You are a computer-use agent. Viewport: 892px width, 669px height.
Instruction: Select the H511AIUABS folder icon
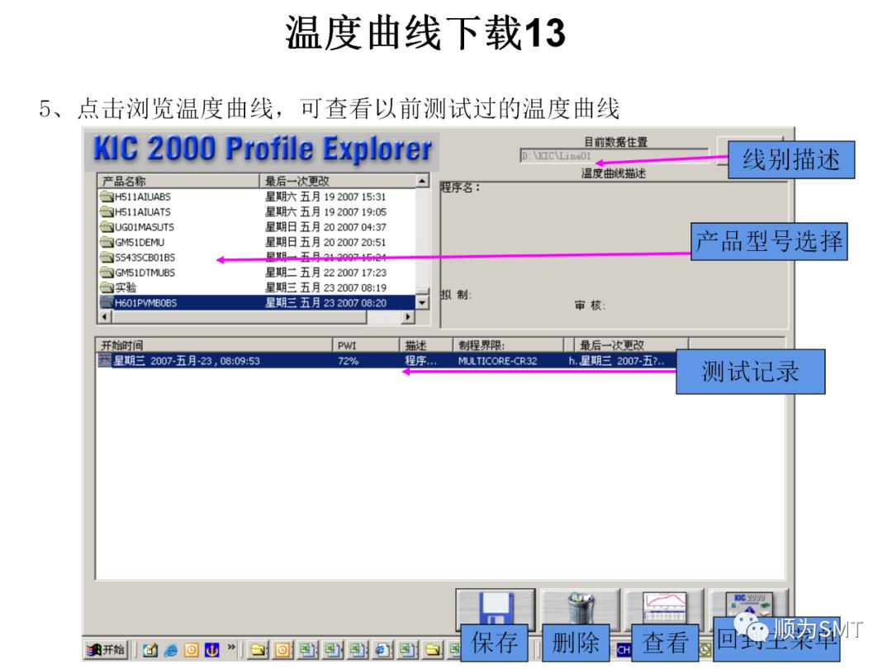[107, 197]
